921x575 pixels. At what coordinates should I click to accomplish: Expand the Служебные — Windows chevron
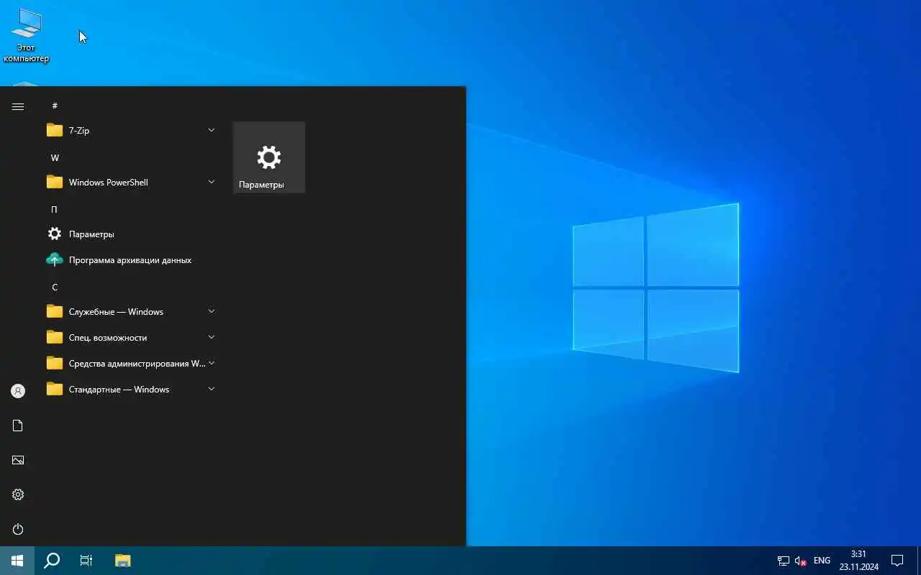[x=212, y=311]
